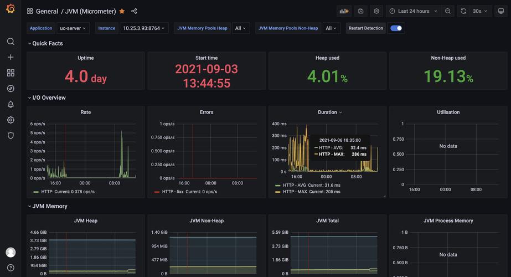Share dashboard via share icon
The width and height of the screenshot is (511, 277).
tap(134, 11)
